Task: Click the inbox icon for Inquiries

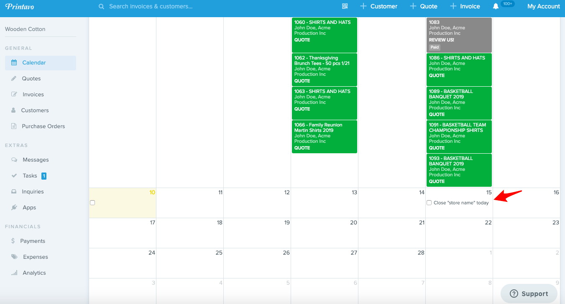Action: tap(14, 192)
